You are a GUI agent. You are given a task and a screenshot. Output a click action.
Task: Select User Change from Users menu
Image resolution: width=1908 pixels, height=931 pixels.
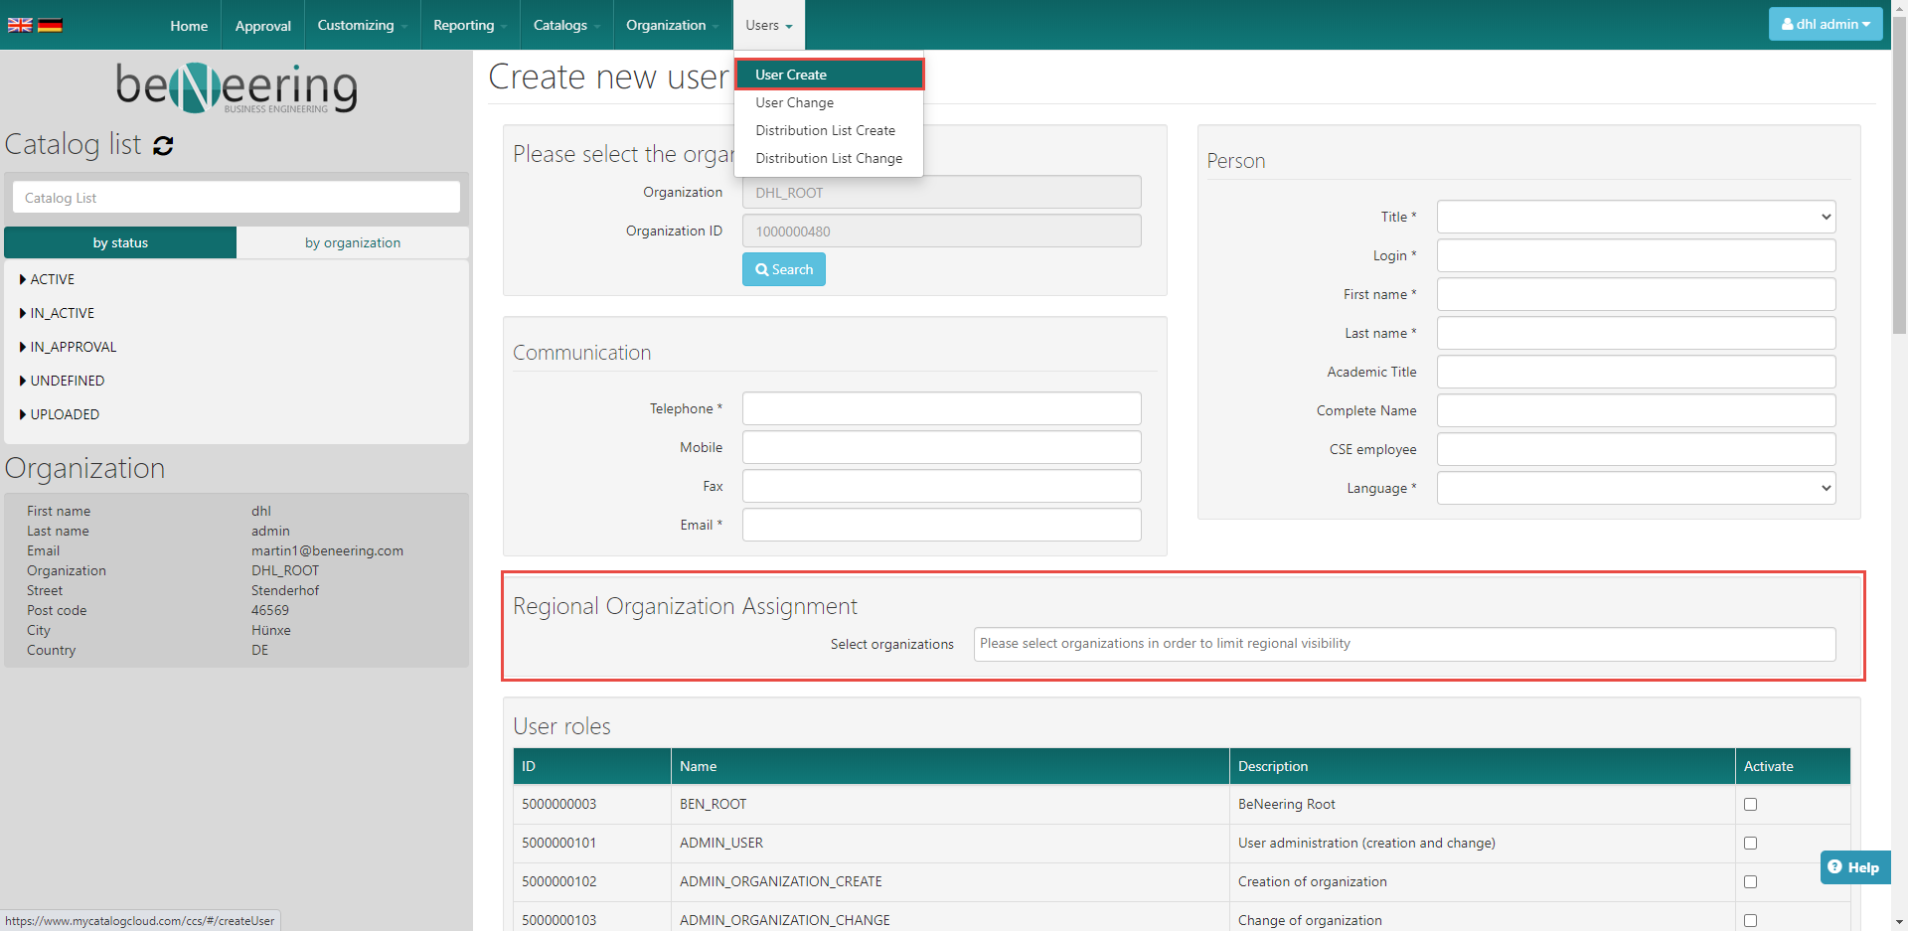[x=794, y=102]
